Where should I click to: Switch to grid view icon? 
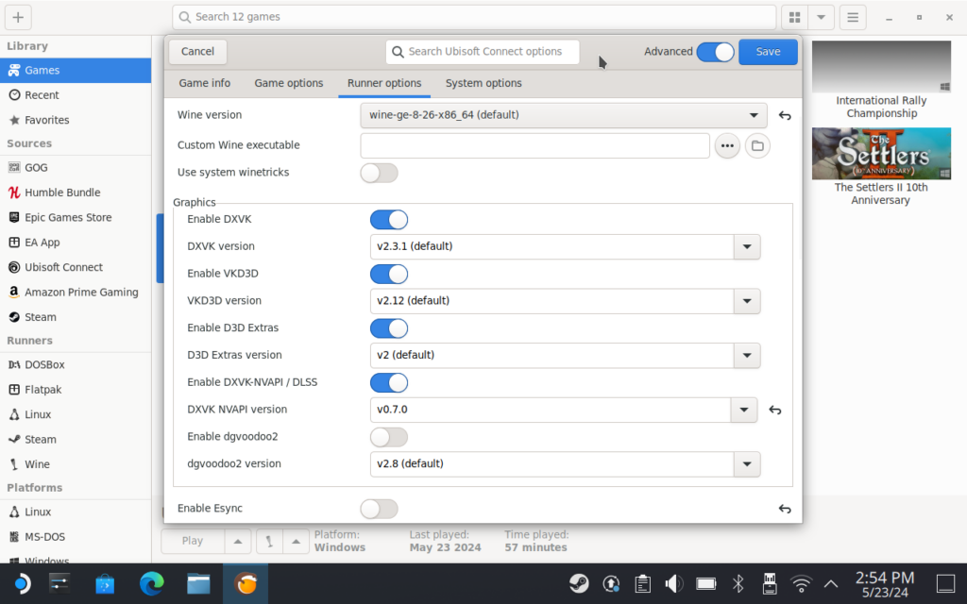pos(794,17)
